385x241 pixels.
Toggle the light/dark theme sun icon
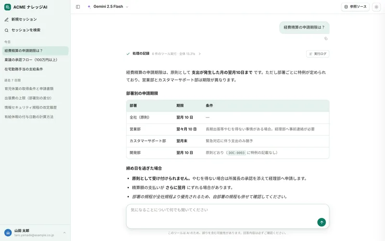coord(376,7)
